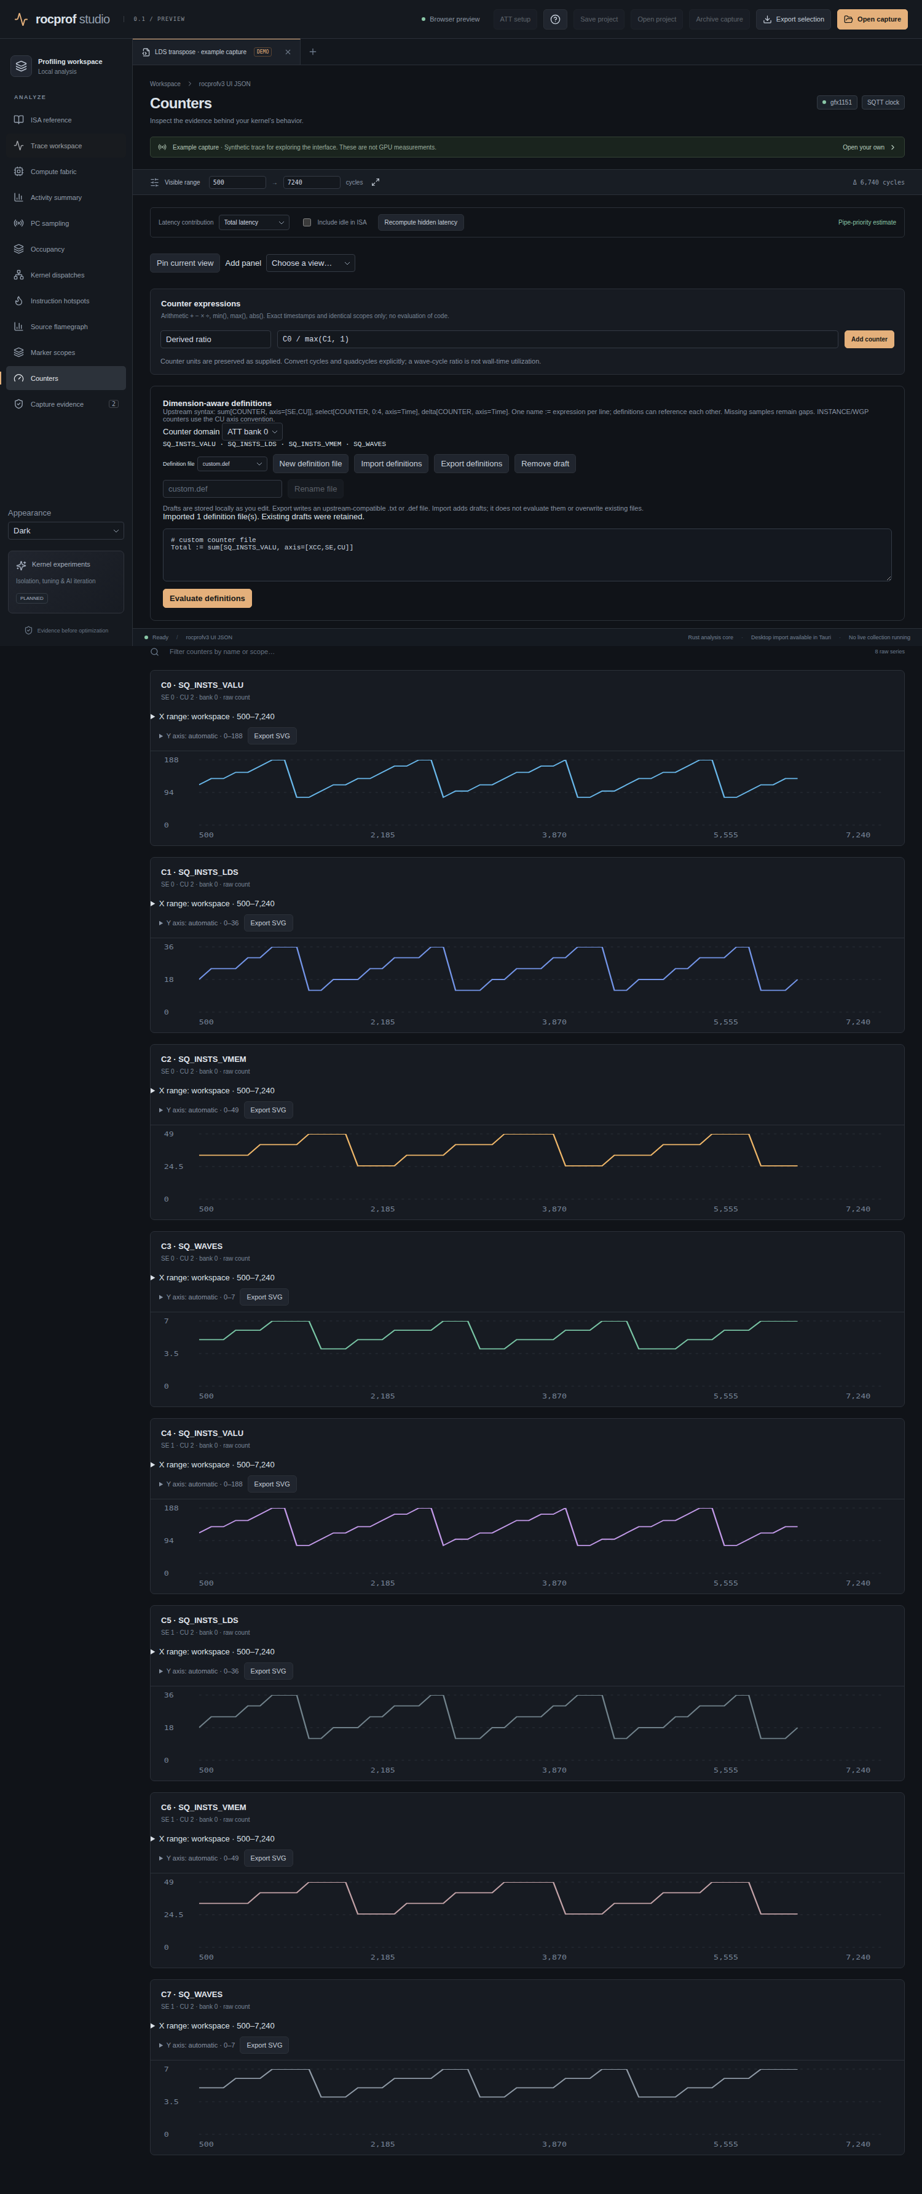Screen dimensions: 922x2194
Task: Open the new tab plus icon
Action: (312, 52)
